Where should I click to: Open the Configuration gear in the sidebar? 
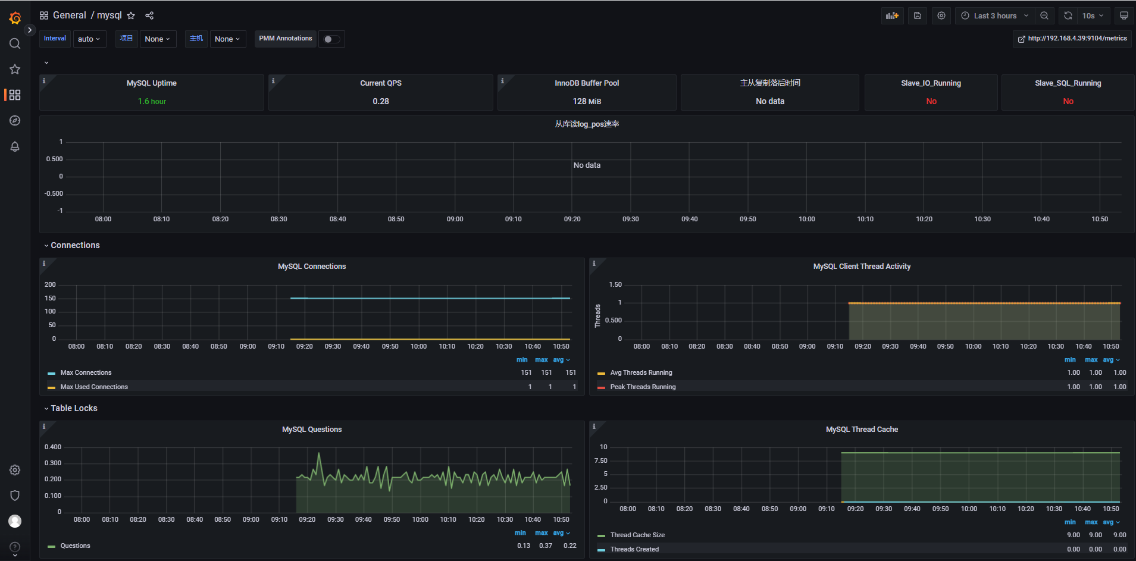[x=15, y=470]
